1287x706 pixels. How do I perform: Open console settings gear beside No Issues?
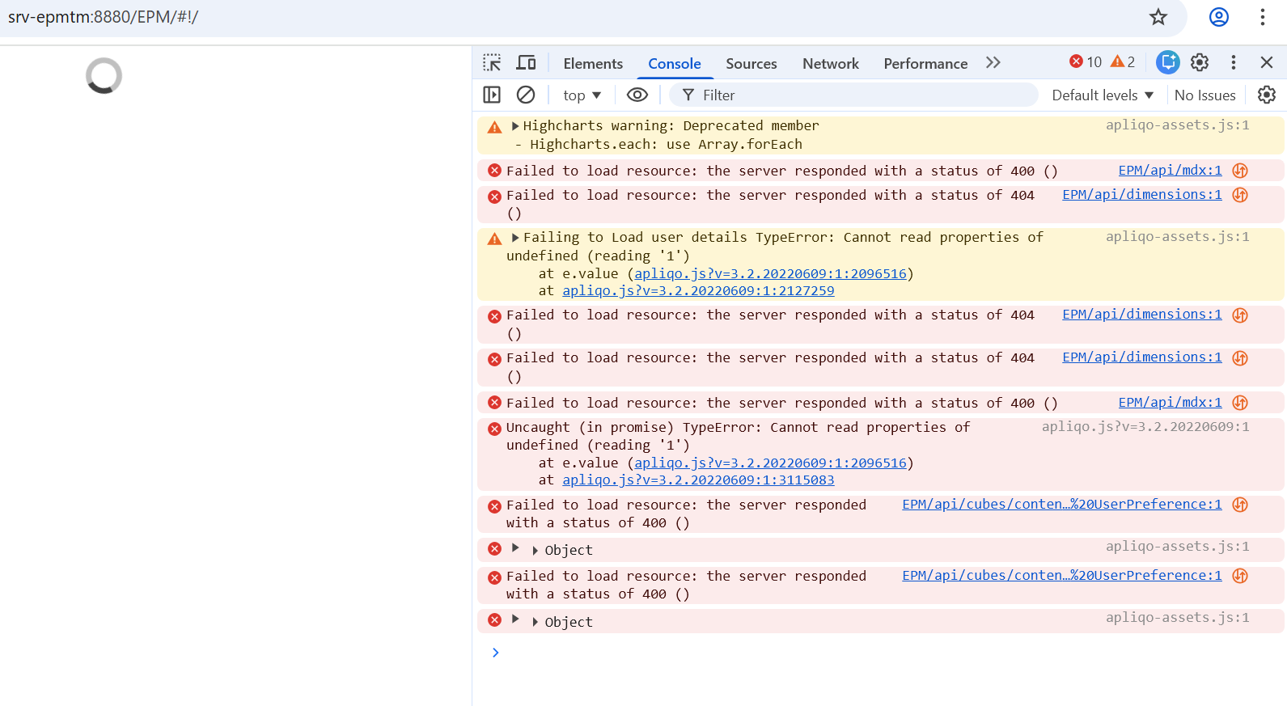point(1266,95)
